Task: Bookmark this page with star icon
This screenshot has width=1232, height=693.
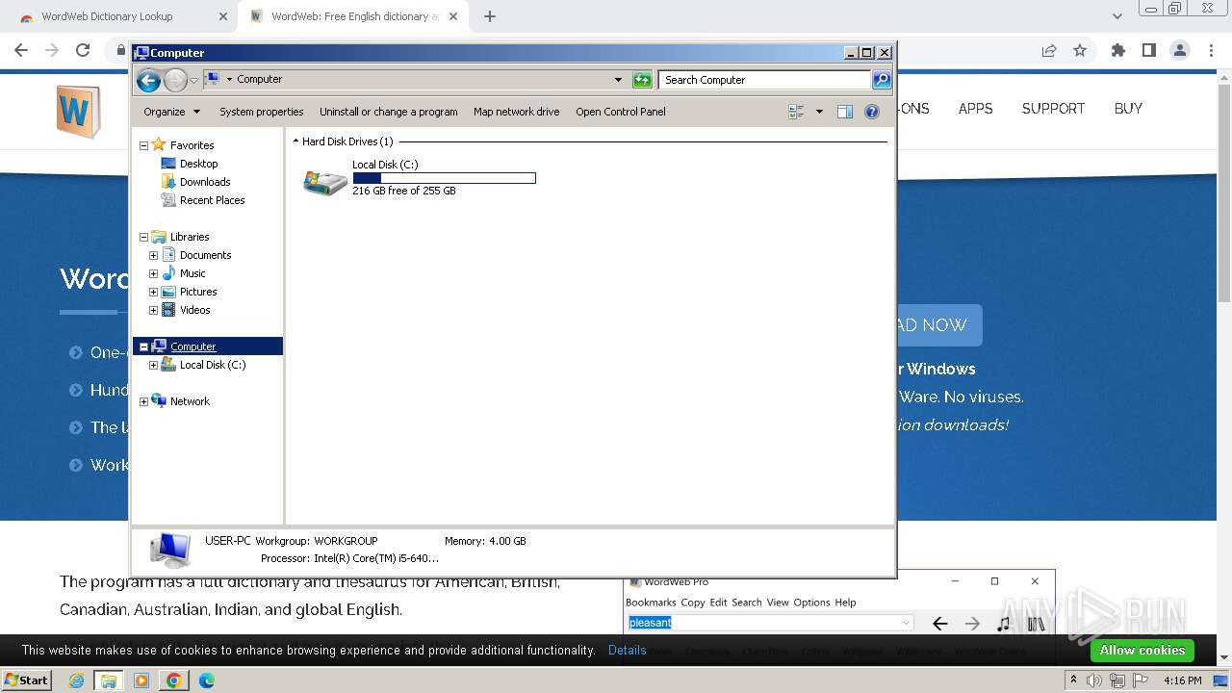Action: pos(1080,50)
